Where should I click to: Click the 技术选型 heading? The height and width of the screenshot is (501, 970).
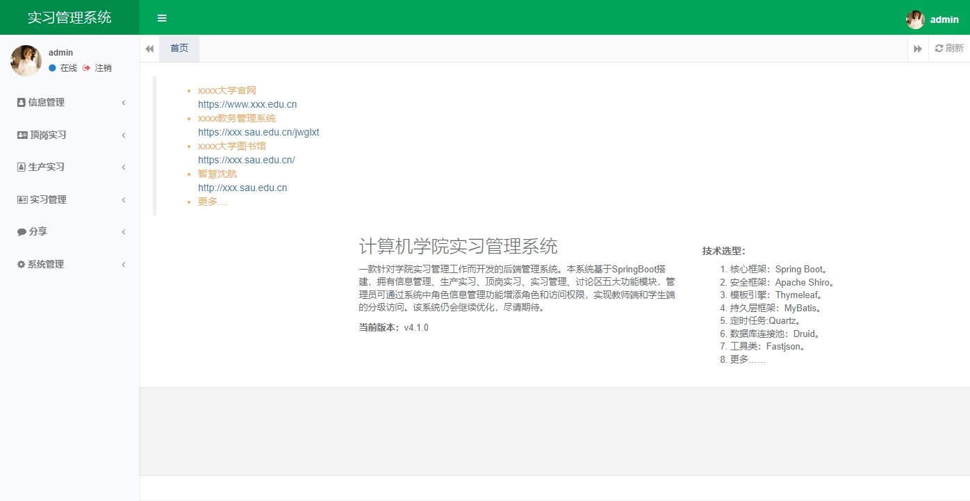click(723, 251)
